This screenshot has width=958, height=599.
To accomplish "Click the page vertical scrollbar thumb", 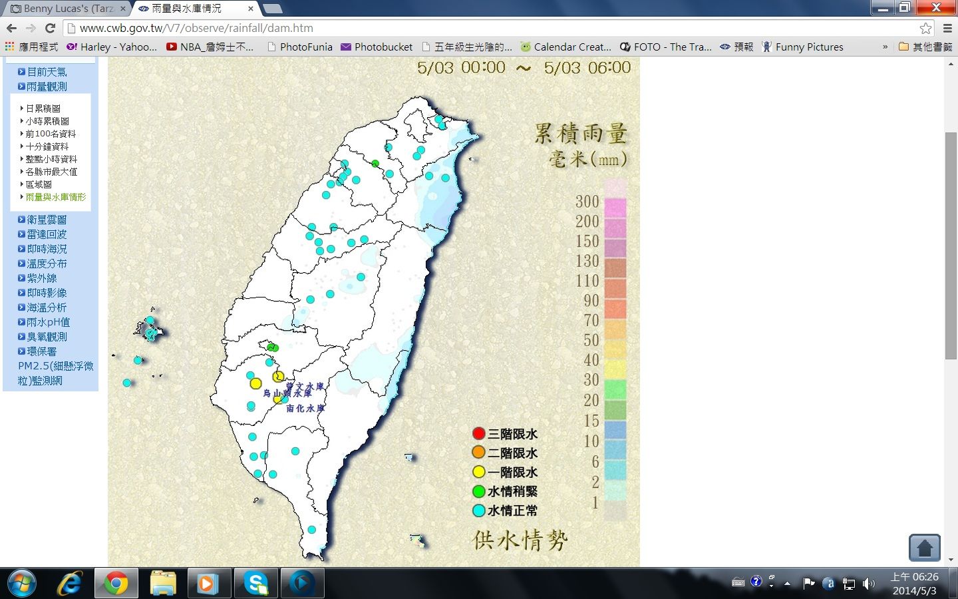I will pos(950,246).
